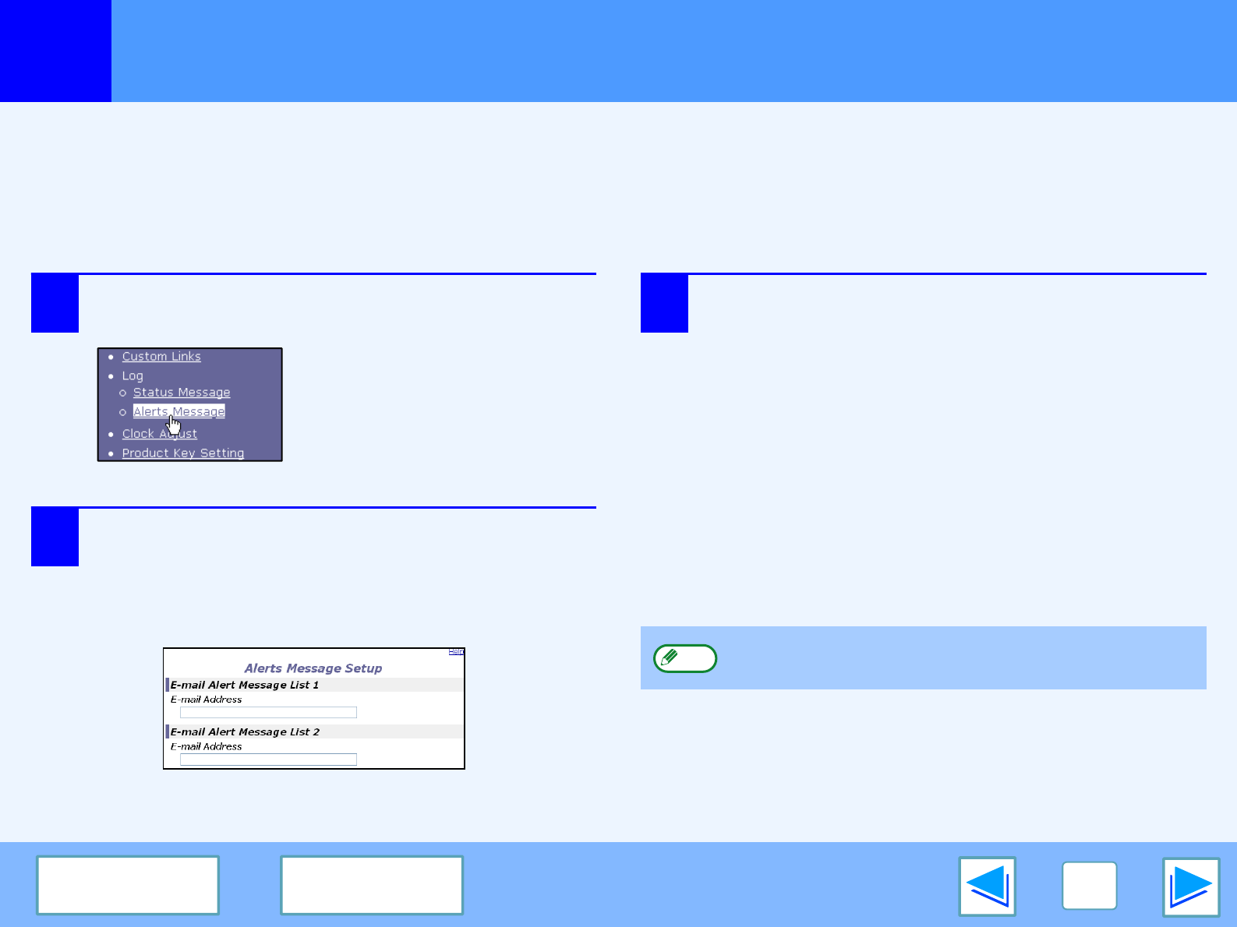Go to the previous page using left arrow
This screenshot has width=1237, height=927.
click(x=987, y=886)
